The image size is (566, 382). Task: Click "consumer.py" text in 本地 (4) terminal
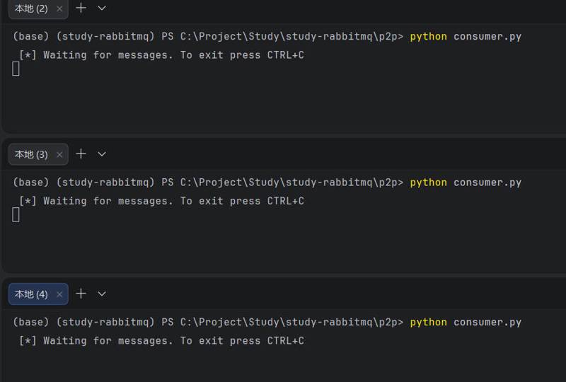click(487, 322)
